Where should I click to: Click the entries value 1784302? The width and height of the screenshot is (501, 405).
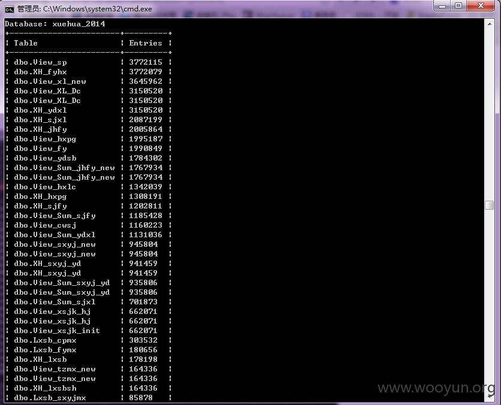pos(146,158)
